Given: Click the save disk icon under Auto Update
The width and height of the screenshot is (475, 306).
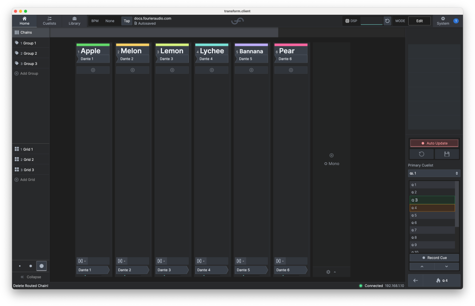Looking at the screenshot, I should tap(447, 154).
